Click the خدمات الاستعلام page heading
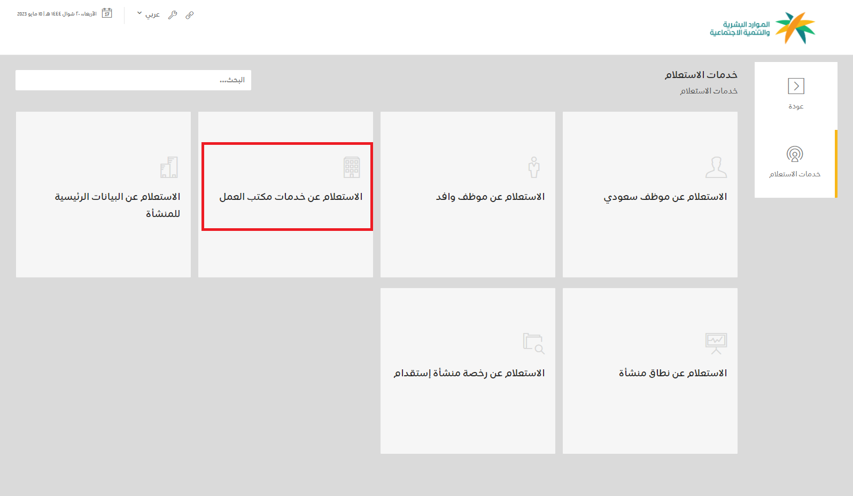 point(701,75)
